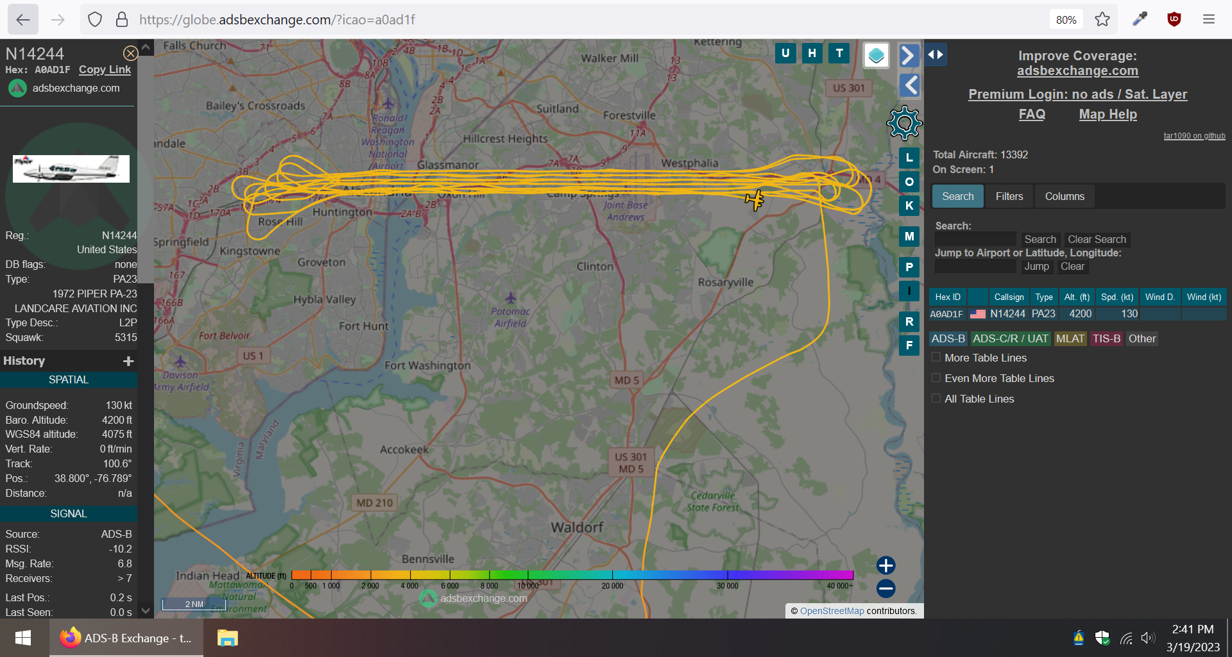Enable Even More Table Lines checkbox
This screenshot has height=657, width=1232.
[936, 378]
